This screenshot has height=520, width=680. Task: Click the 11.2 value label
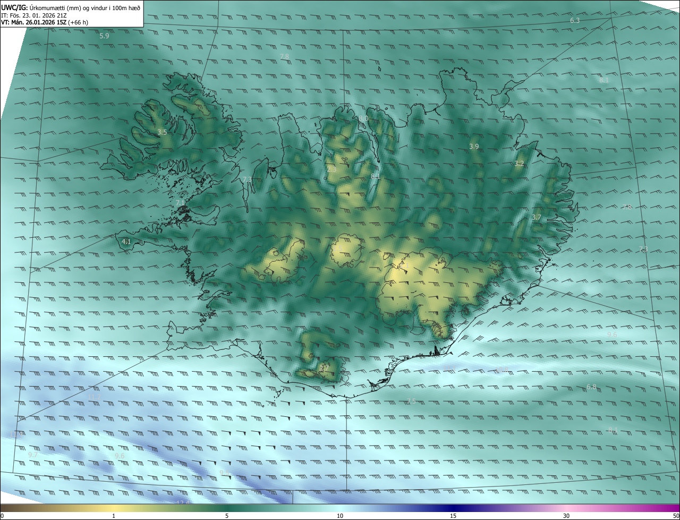(95, 397)
